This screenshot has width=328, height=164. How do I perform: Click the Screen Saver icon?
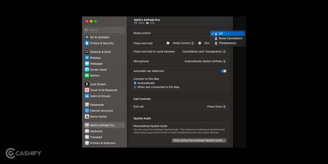click(x=87, y=70)
